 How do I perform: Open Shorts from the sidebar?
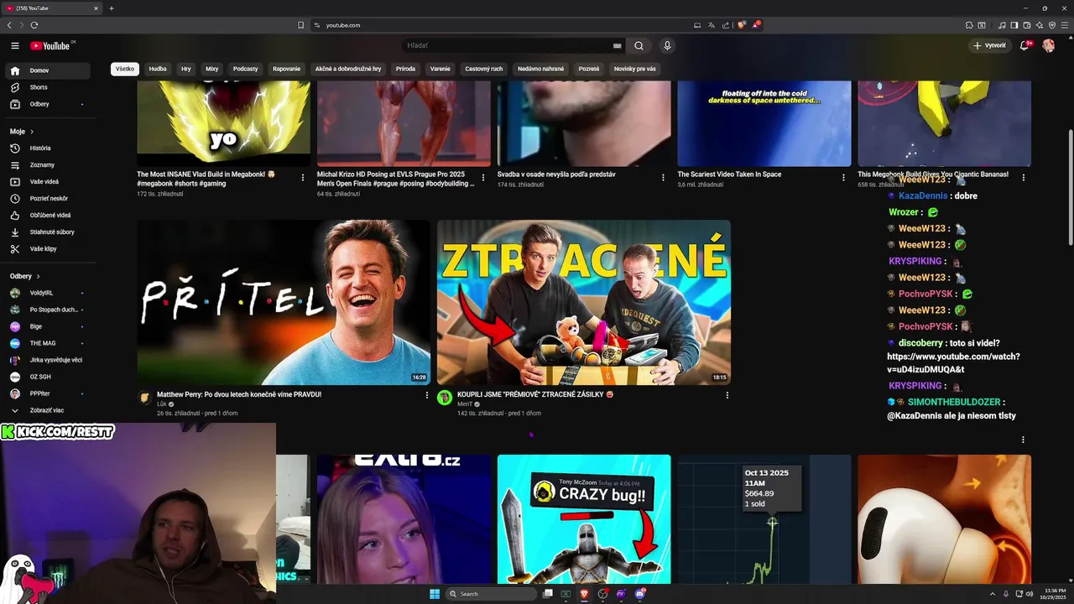[x=47, y=87]
